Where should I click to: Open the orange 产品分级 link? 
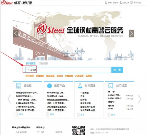pos(79,76)
